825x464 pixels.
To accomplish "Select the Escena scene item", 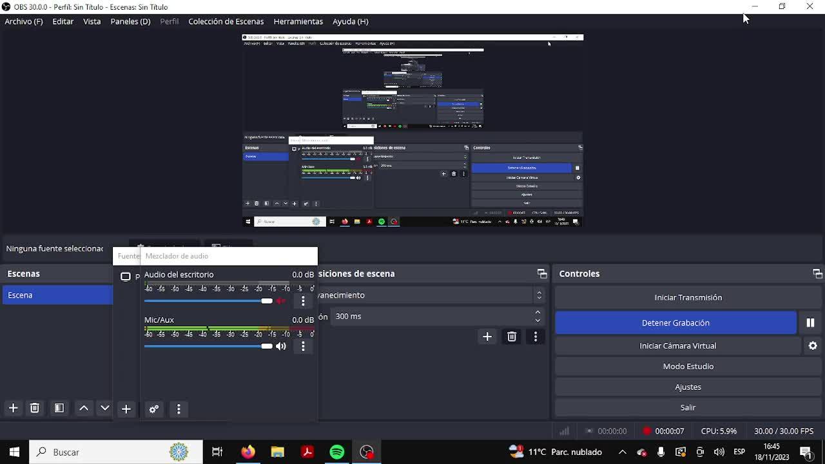I will point(57,295).
